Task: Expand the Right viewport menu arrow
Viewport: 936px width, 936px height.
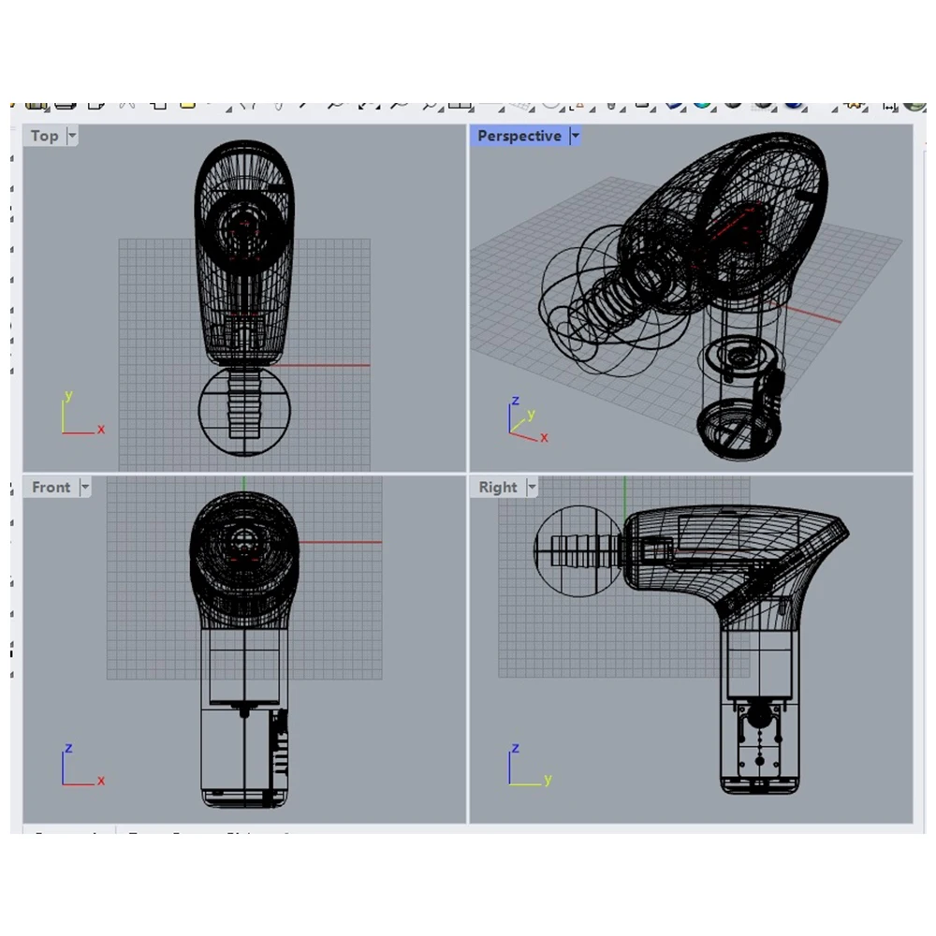Action: pos(532,487)
